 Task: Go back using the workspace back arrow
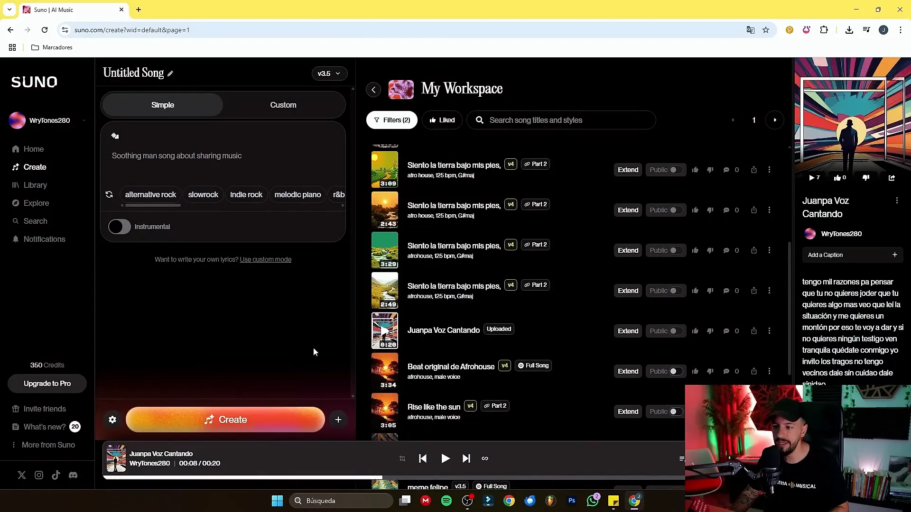[x=373, y=90]
